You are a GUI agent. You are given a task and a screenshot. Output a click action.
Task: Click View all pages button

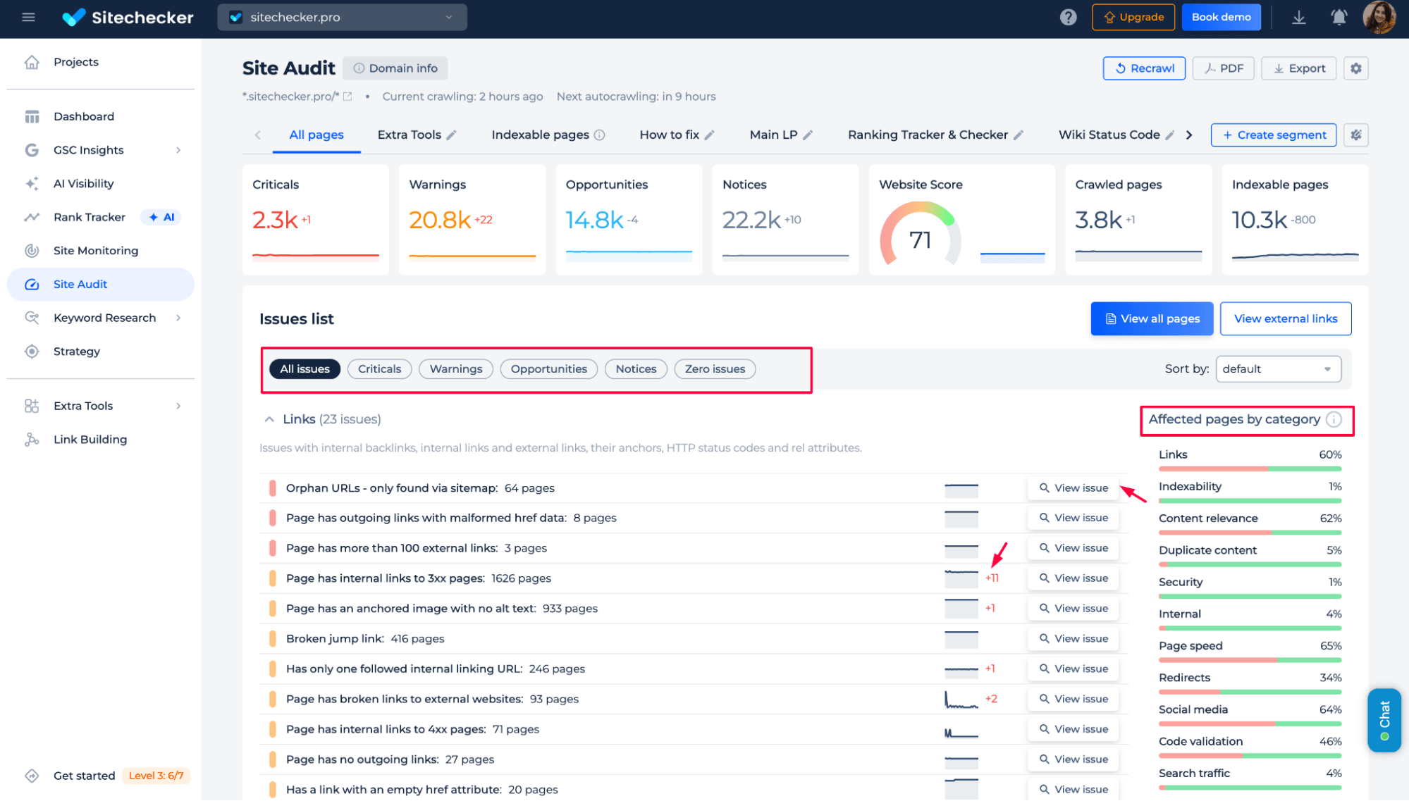(1152, 318)
